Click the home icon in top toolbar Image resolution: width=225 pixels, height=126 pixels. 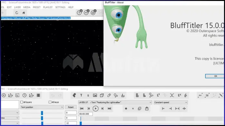(x=24, y=13)
